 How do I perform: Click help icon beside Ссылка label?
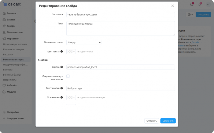point(61,67)
